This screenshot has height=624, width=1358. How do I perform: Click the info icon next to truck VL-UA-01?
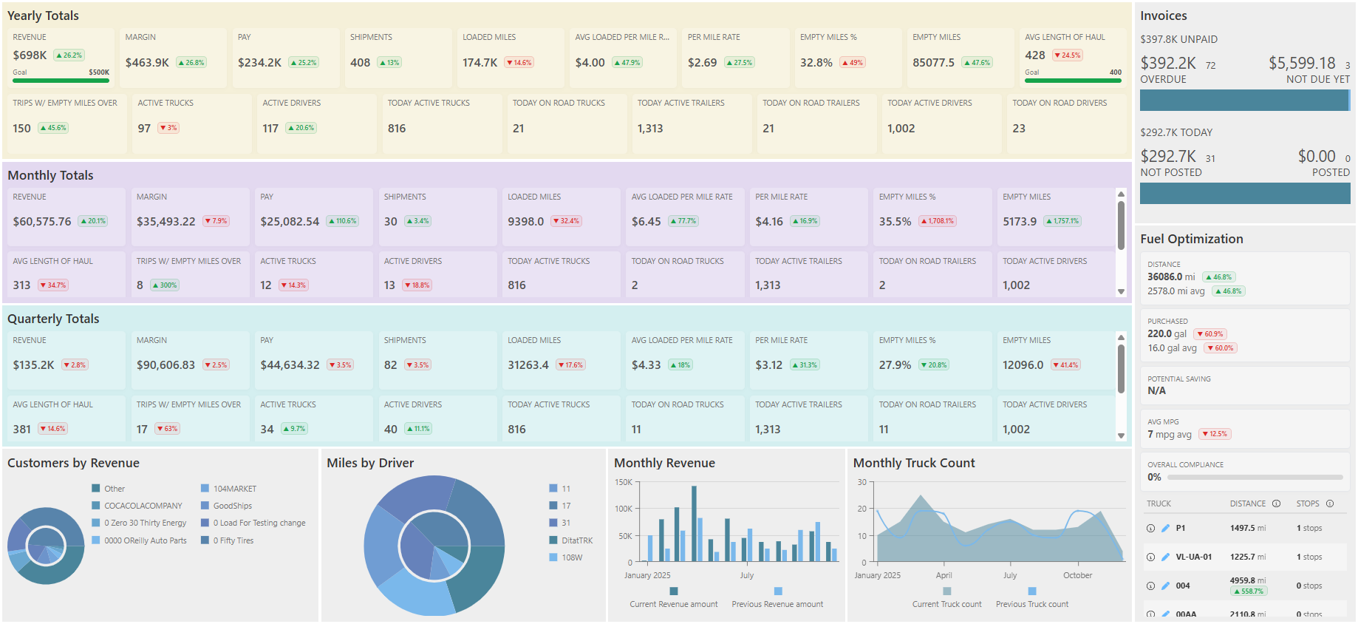pyautogui.click(x=1150, y=557)
